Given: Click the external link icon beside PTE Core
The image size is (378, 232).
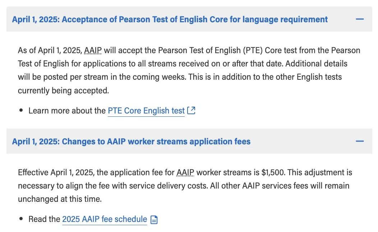Looking at the screenshot, I should coord(191,110).
